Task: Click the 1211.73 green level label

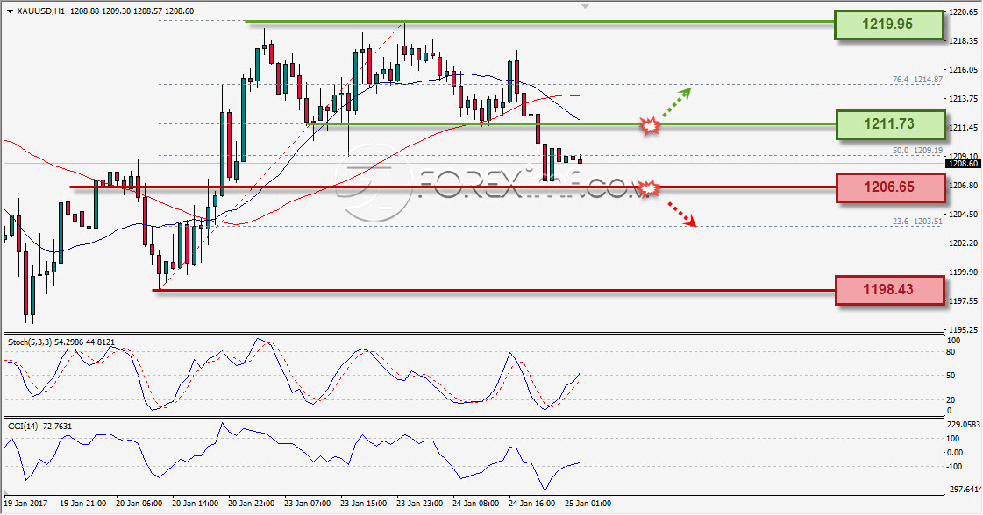Action: [889, 124]
